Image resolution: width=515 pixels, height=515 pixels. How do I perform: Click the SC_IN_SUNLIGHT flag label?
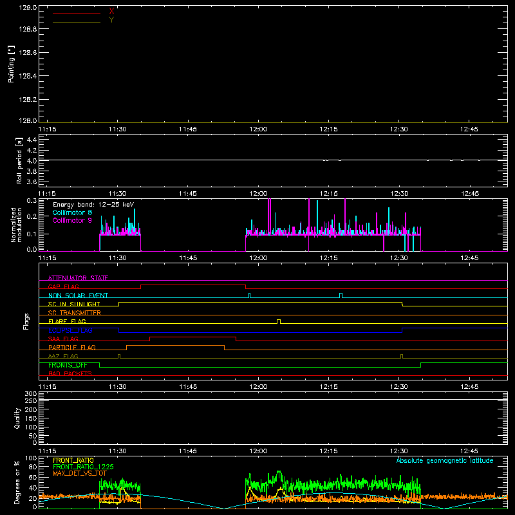(74, 304)
